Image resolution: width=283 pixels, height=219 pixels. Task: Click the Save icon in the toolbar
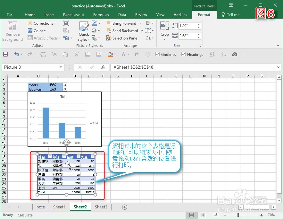point(5,54)
